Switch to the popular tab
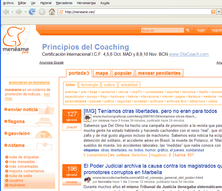The width and height of the screenshot is (222, 191). pyautogui.click(x=123, y=73)
